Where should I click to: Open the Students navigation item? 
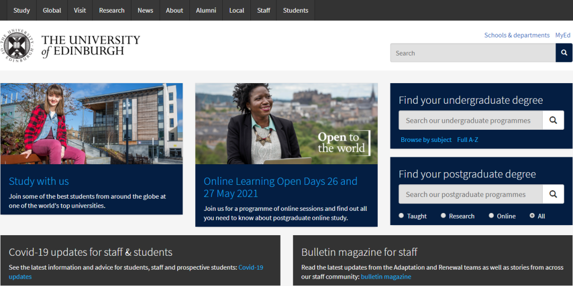click(296, 10)
